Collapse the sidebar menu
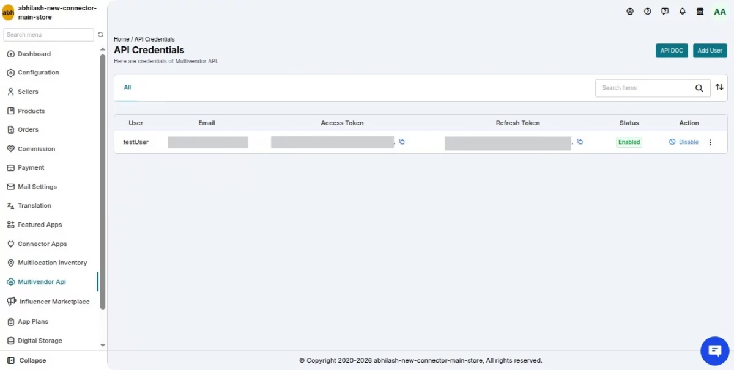Screen dimensions: 734x370 27,360
